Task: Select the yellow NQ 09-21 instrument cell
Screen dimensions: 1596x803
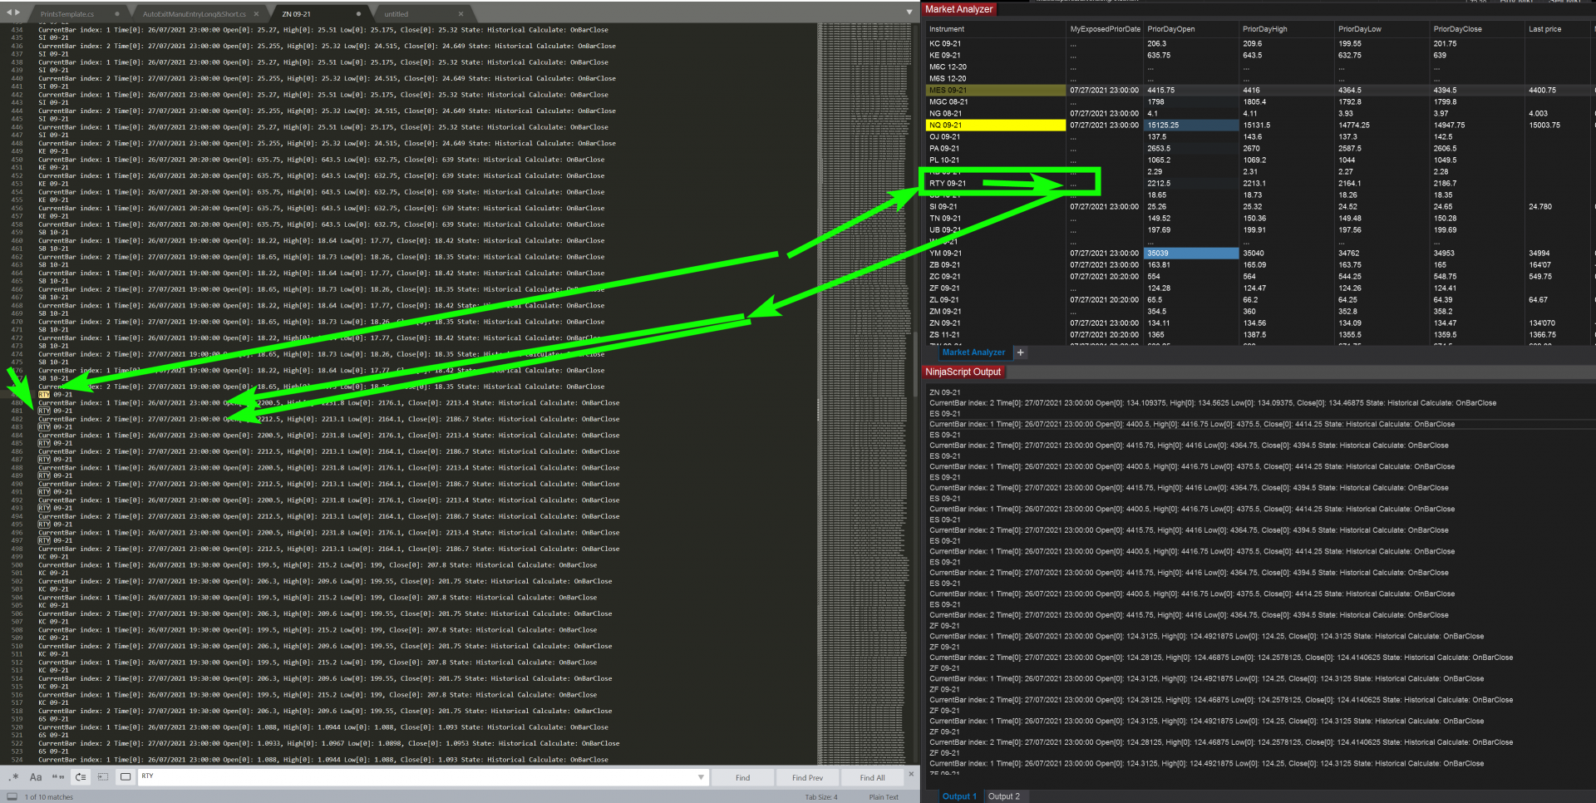Action: (x=996, y=125)
